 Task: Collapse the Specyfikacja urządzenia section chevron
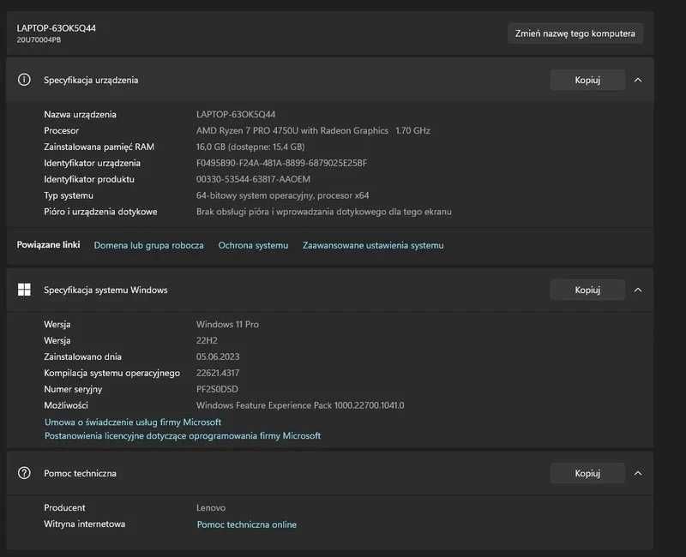tap(638, 80)
